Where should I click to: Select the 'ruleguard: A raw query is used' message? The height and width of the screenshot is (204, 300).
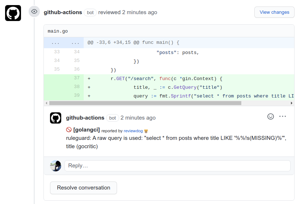click(176, 142)
